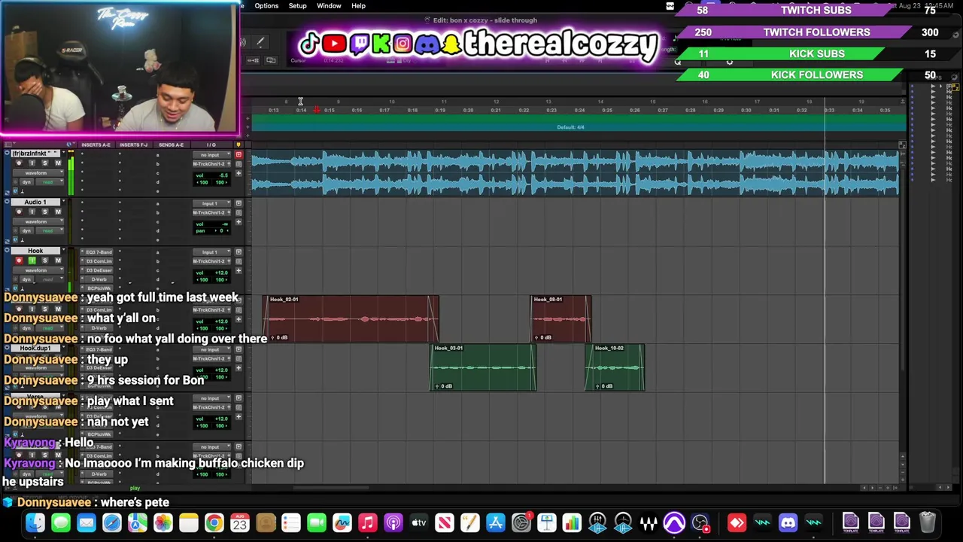
Task: Open OBS from the dock
Action: [700, 522]
